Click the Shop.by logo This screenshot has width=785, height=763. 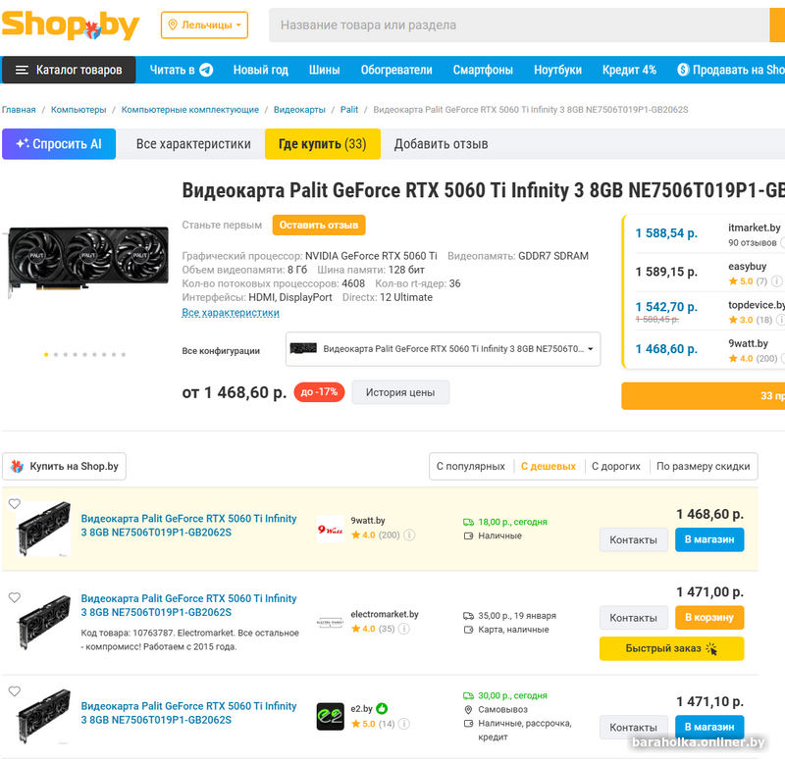tap(71, 25)
